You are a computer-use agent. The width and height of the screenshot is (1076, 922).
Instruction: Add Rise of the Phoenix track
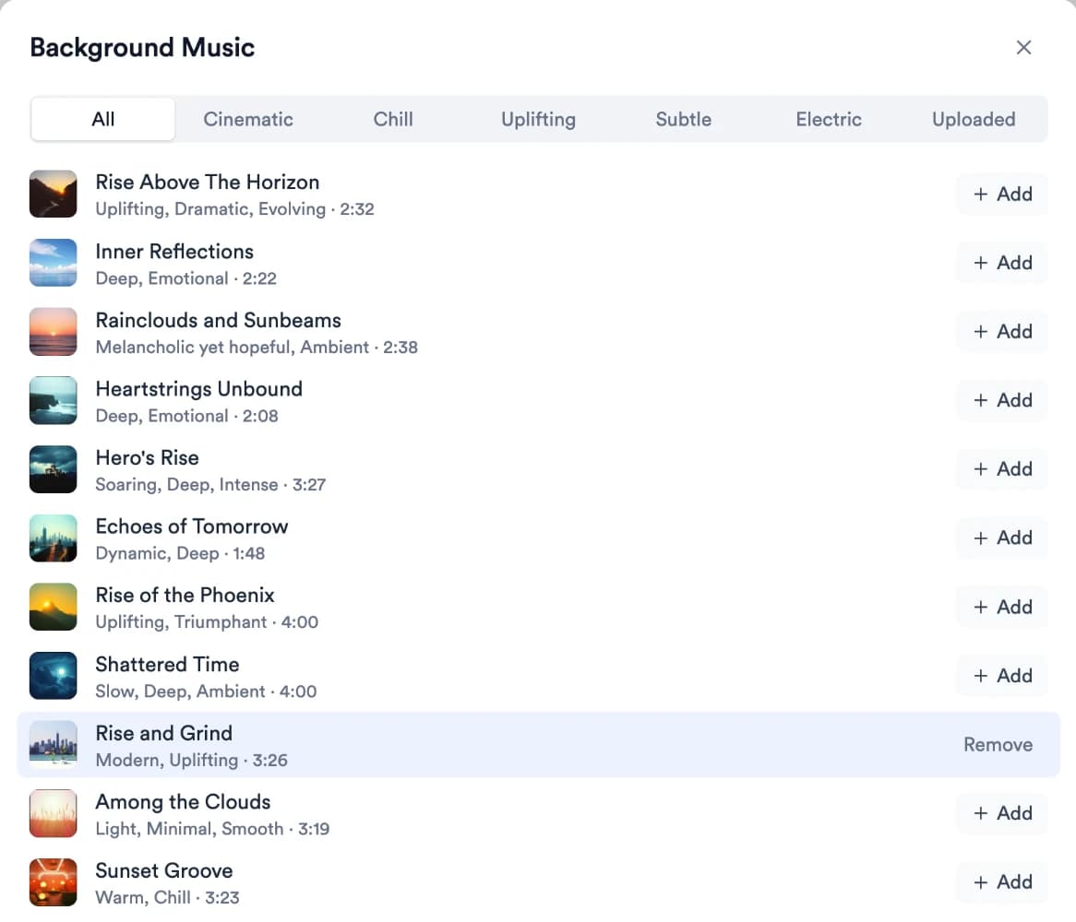(x=1002, y=607)
